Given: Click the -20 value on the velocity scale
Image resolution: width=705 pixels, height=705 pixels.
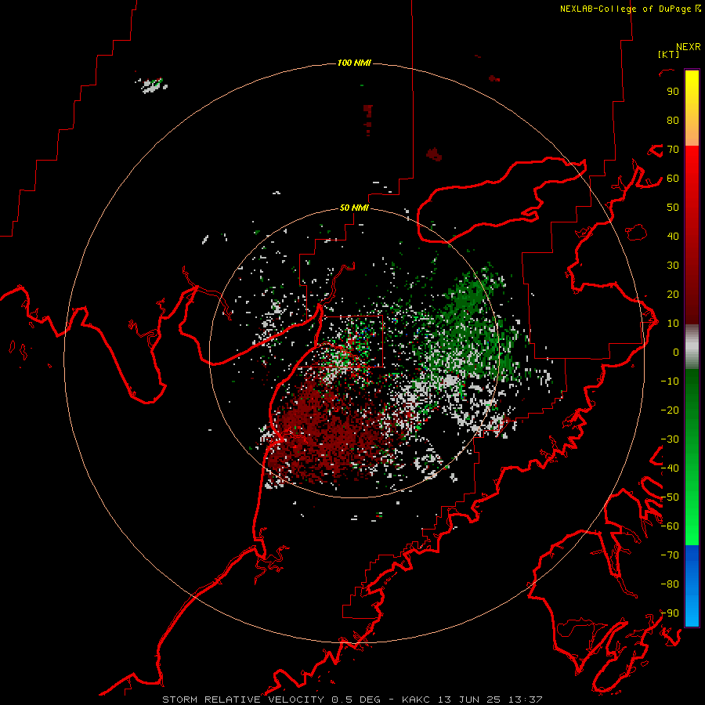Looking at the screenshot, I should [x=670, y=410].
